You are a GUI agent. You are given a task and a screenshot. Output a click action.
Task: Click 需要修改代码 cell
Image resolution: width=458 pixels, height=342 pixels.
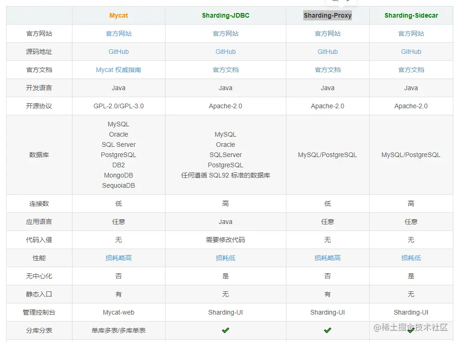pos(226,240)
